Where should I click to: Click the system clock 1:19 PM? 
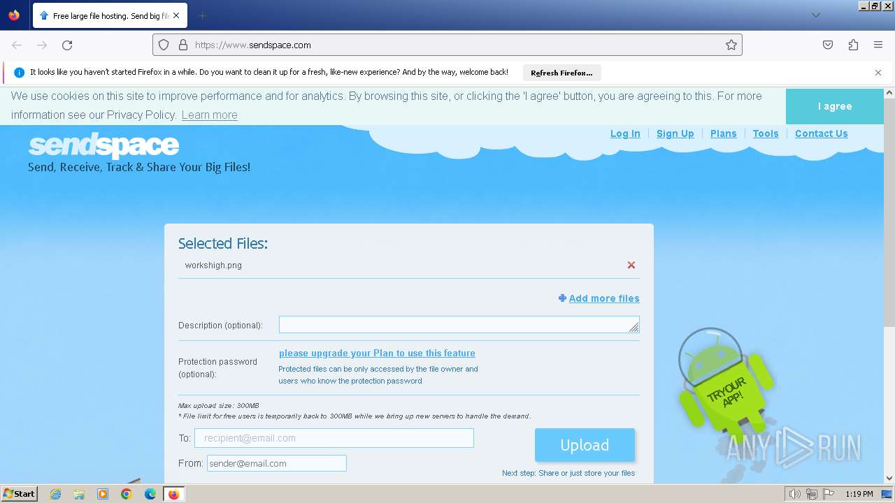(859, 494)
